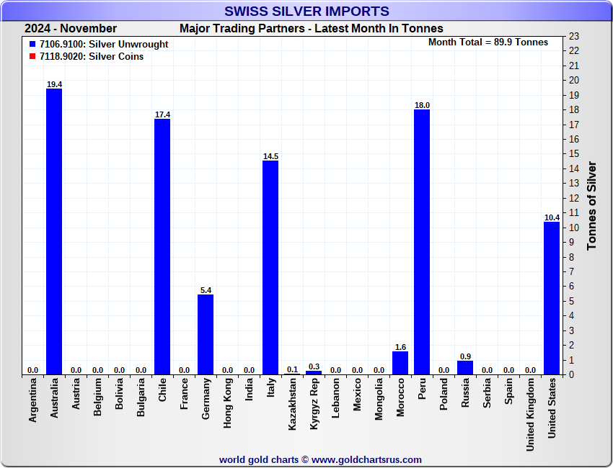The width and height of the screenshot is (613, 468).
Task: Click the Austria axis label
Action: 76,394
